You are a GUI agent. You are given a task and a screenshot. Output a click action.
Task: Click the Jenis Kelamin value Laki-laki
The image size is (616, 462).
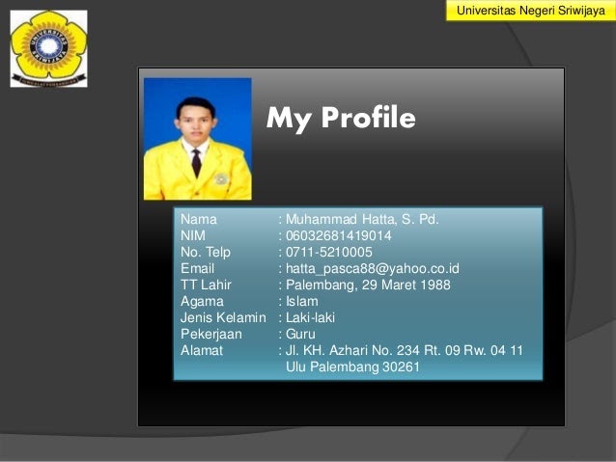point(310,317)
